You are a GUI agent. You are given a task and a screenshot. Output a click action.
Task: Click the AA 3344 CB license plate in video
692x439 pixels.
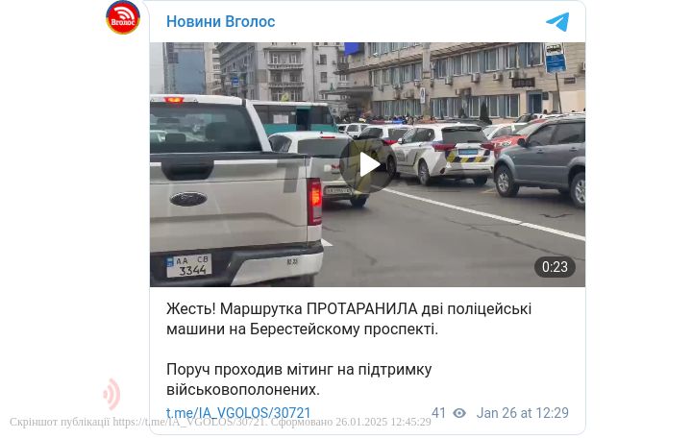(189, 265)
